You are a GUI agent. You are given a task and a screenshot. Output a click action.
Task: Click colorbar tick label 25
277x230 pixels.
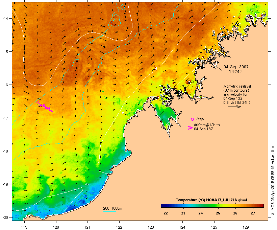tap(218, 213)
